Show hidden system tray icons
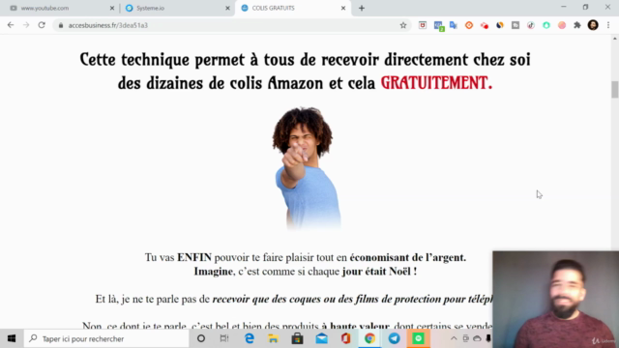This screenshot has height=348, width=619. coord(454,338)
